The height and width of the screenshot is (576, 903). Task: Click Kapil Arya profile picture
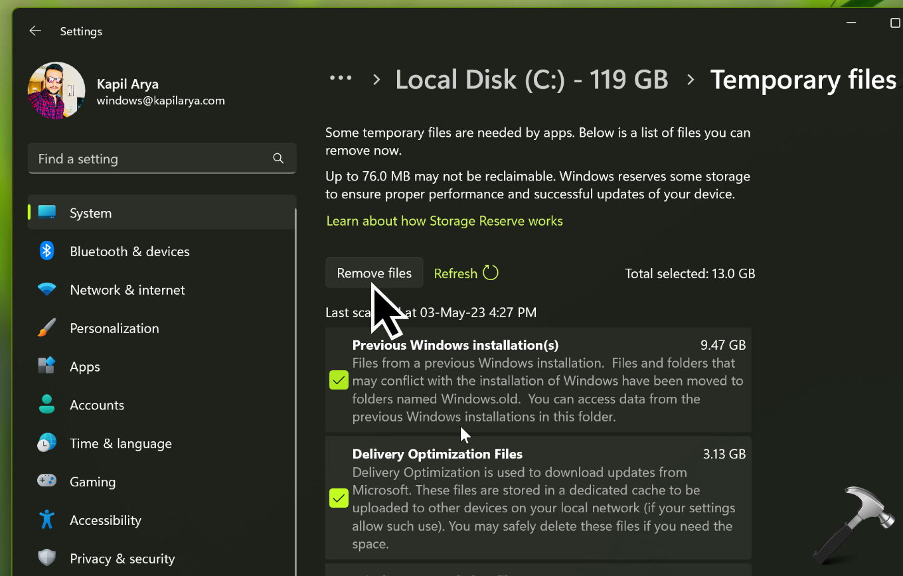(56, 91)
